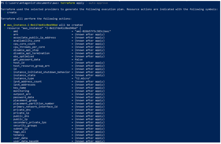Click the 'get_password_data' attribute name

[27, 60]
